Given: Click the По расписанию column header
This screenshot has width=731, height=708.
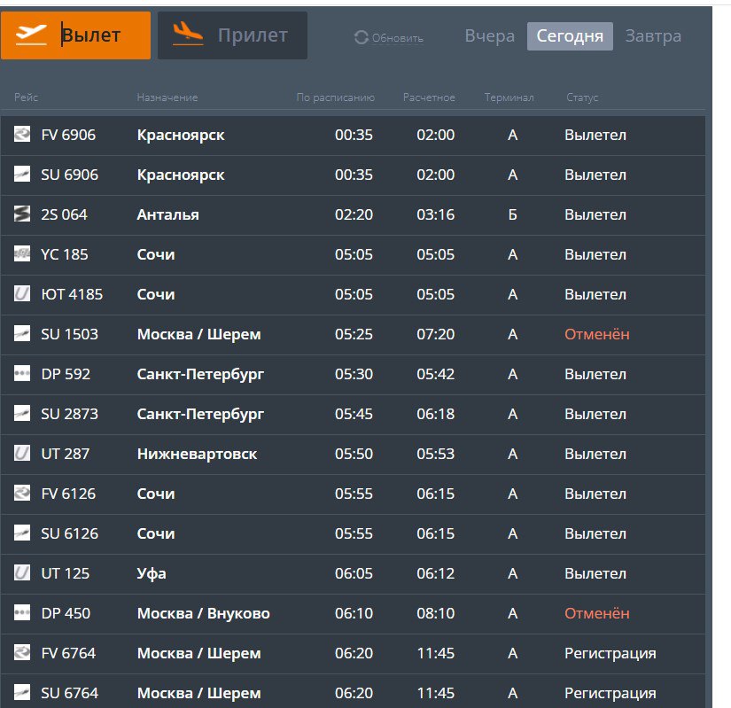Looking at the screenshot, I should click(336, 97).
